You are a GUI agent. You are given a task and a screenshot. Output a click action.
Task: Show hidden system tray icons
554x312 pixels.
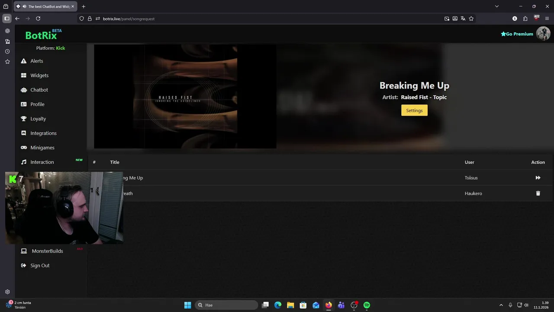[x=501, y=305]
